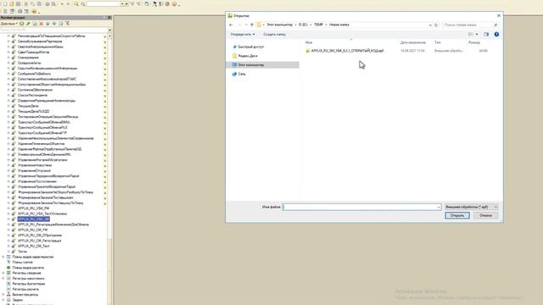This screenshot has width=543, height=305.
Task: Open the file name history dropdown
Action: pos(439,207)
